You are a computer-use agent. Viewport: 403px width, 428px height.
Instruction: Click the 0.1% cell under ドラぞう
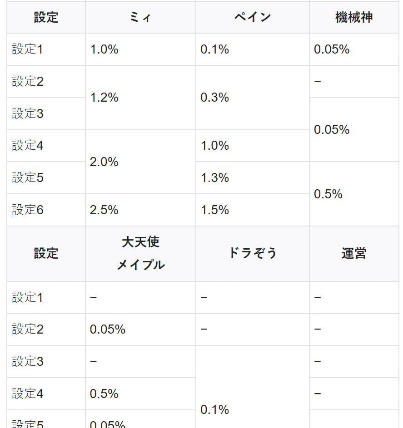215,410
